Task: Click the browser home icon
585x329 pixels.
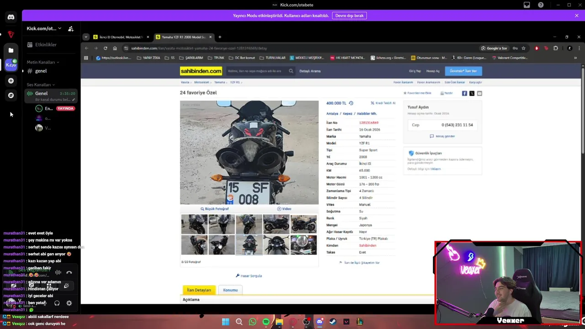Action: (x=115, y=48)
